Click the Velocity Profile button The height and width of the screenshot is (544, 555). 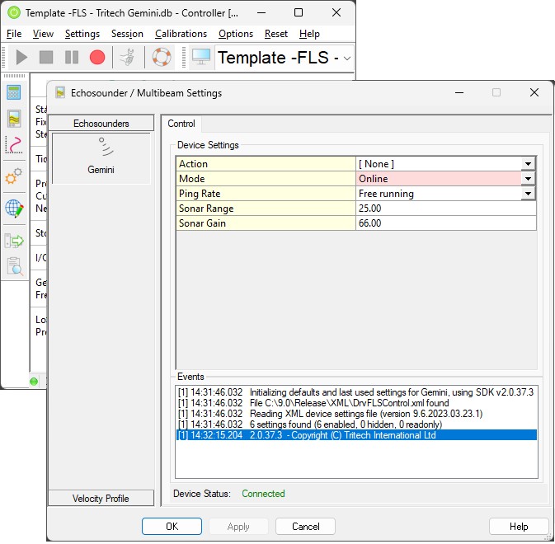coord(101,498)
